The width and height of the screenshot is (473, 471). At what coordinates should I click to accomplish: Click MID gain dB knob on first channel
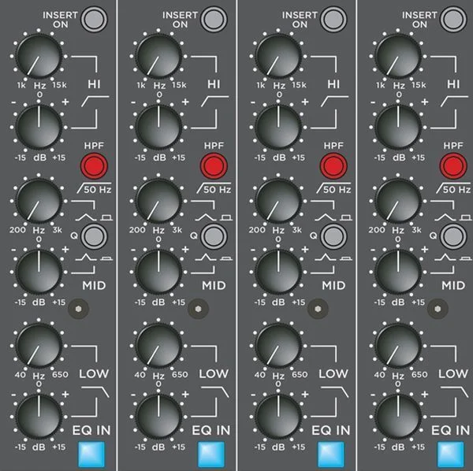pos(39,272)
